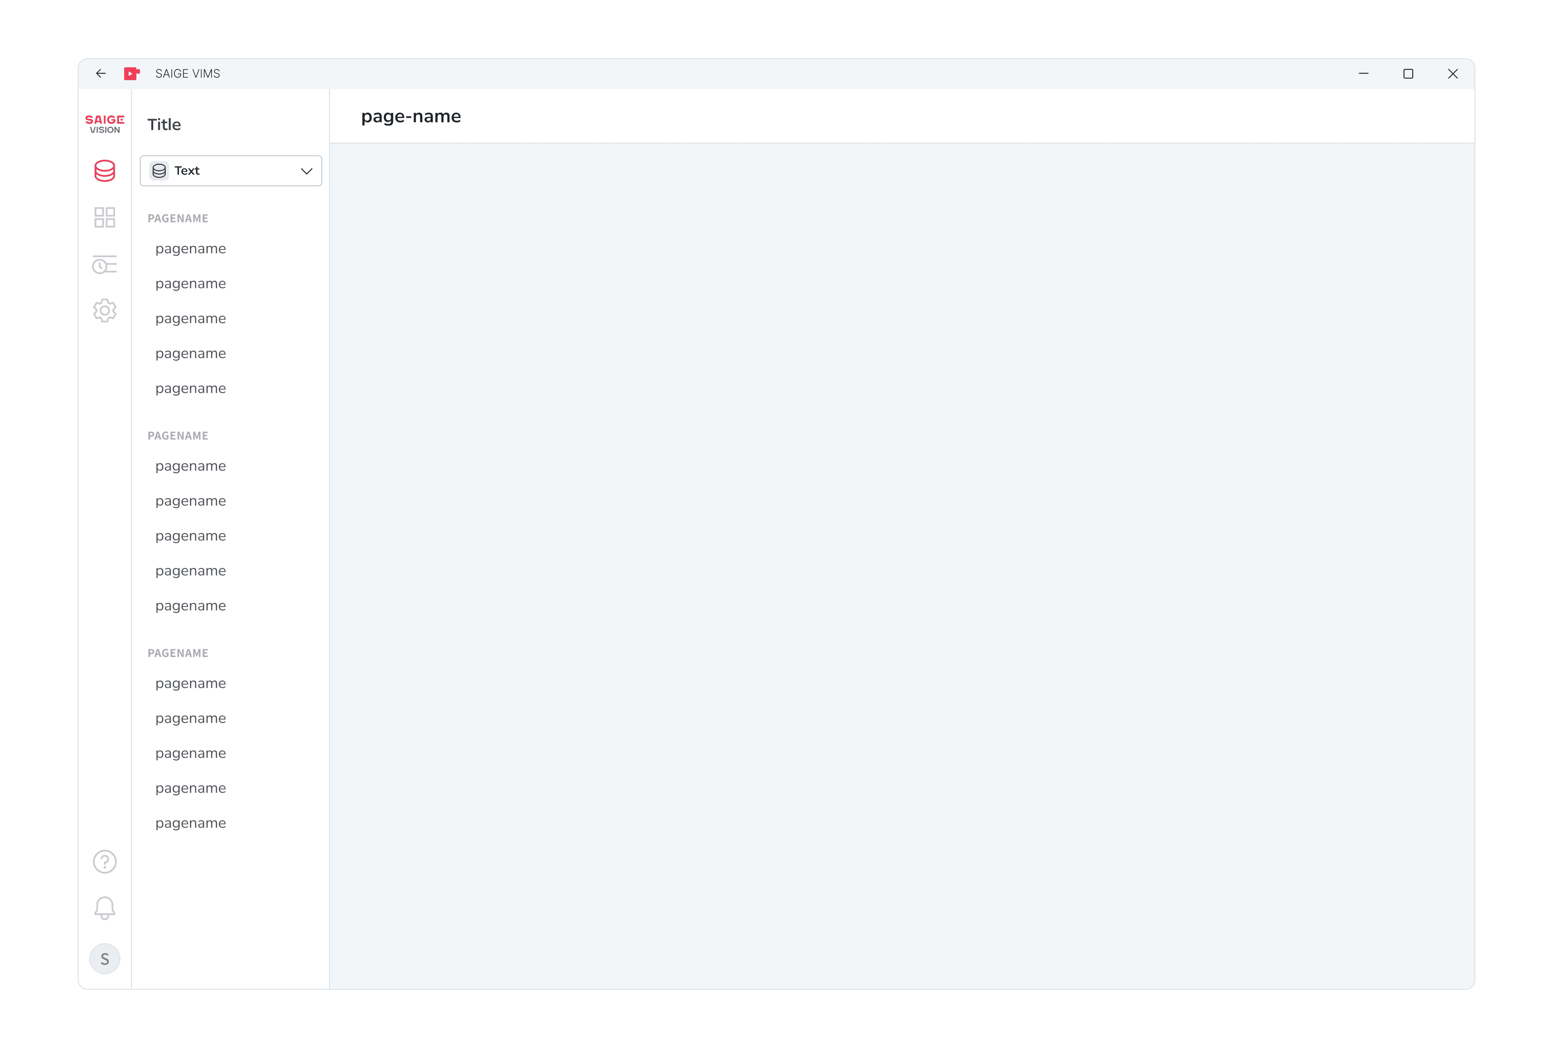Open the help question mark icon
Viewport: 1553px width, 1048px height.
click(104, 862)
